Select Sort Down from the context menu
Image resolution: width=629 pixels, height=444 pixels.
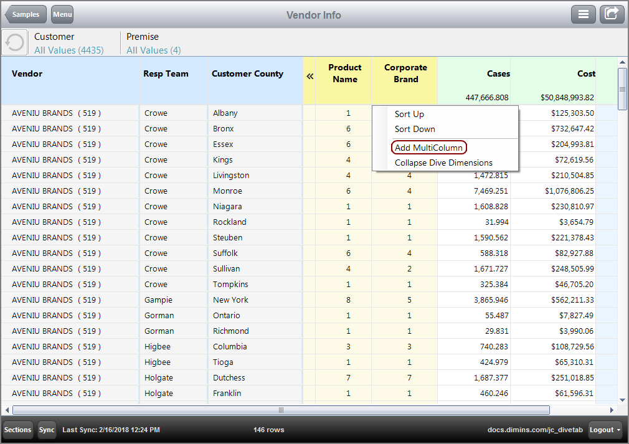pyautogui.click(x=415, y=129)
